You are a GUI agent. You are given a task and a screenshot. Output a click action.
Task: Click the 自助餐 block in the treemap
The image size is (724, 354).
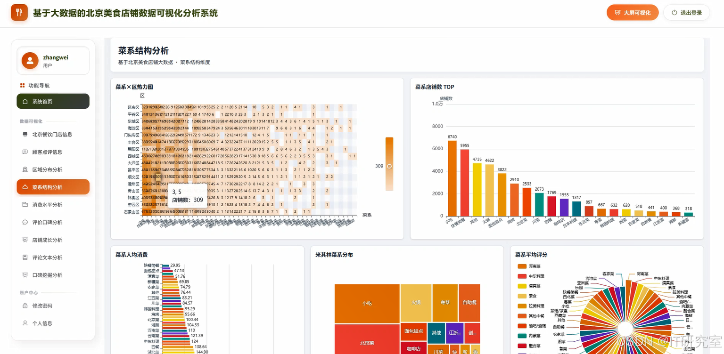tap(469, 303)
